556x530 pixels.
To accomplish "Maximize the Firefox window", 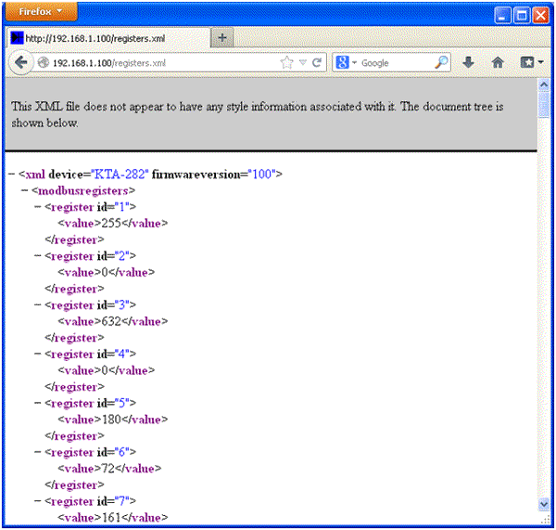I will pos(522,15).
